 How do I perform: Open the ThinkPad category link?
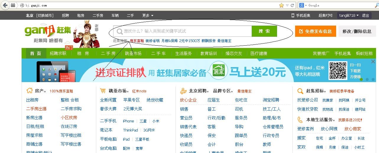[x=130, y=130]
